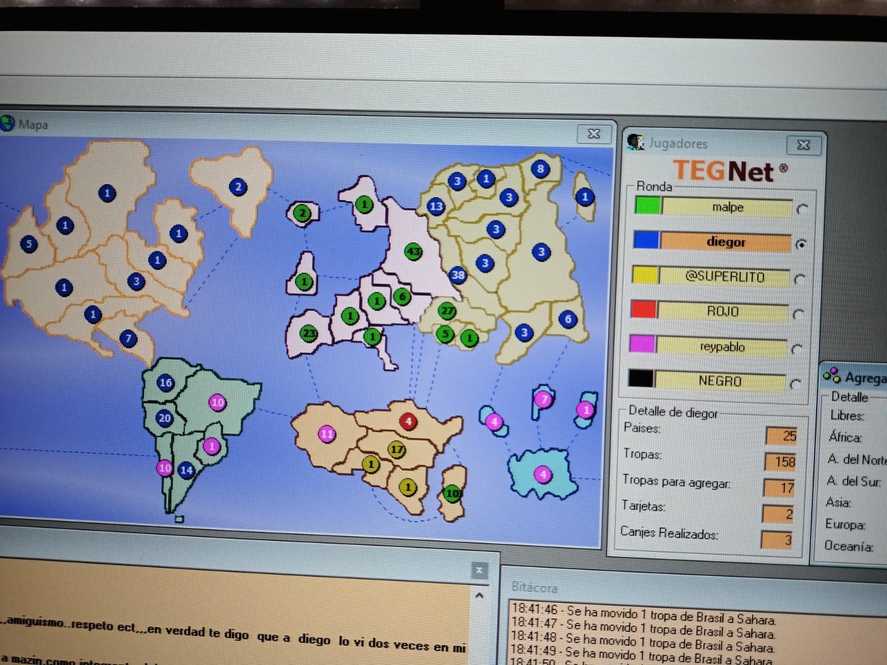Image resolution: width=887 pixels, height=665 pixels.
Task: Click the diegor player name bar
Action: tap(726, 242)
